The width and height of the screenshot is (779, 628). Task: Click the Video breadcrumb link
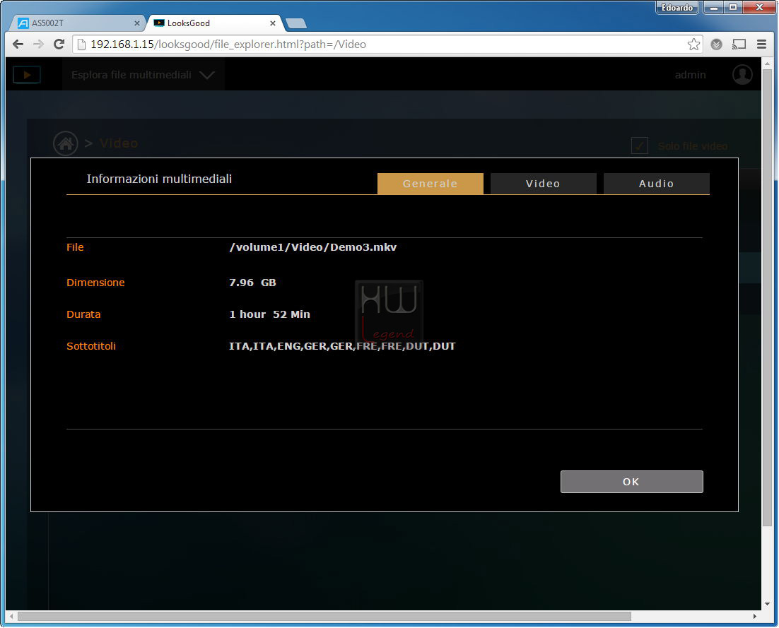[x=119, y=143]
